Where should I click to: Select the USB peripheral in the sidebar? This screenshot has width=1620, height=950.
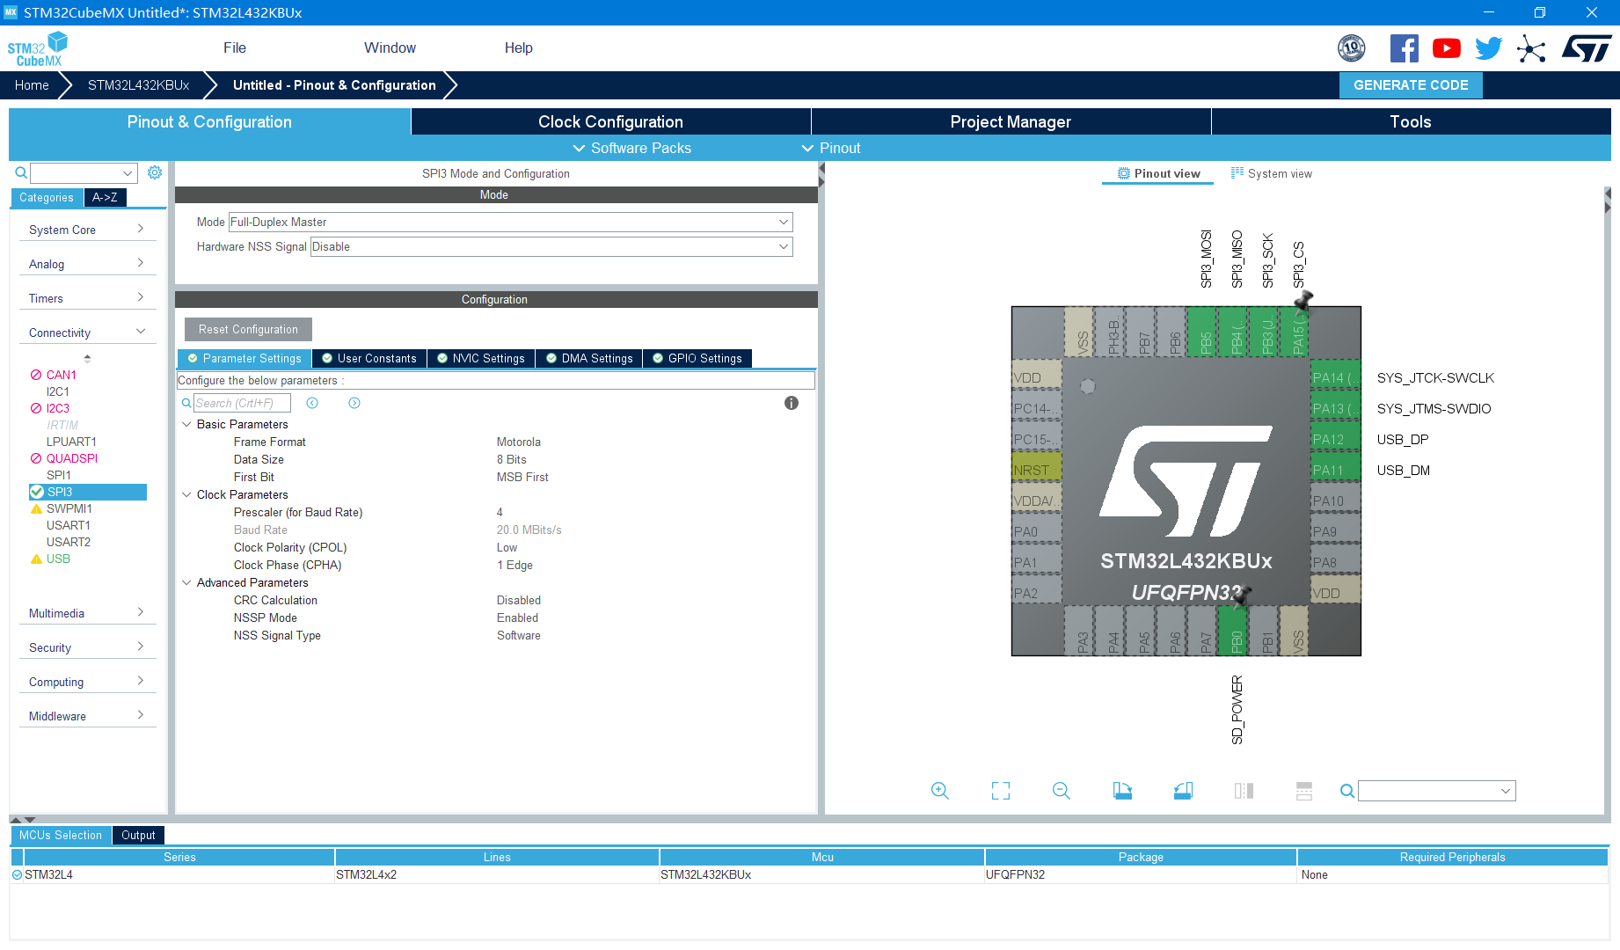[58, 559]
